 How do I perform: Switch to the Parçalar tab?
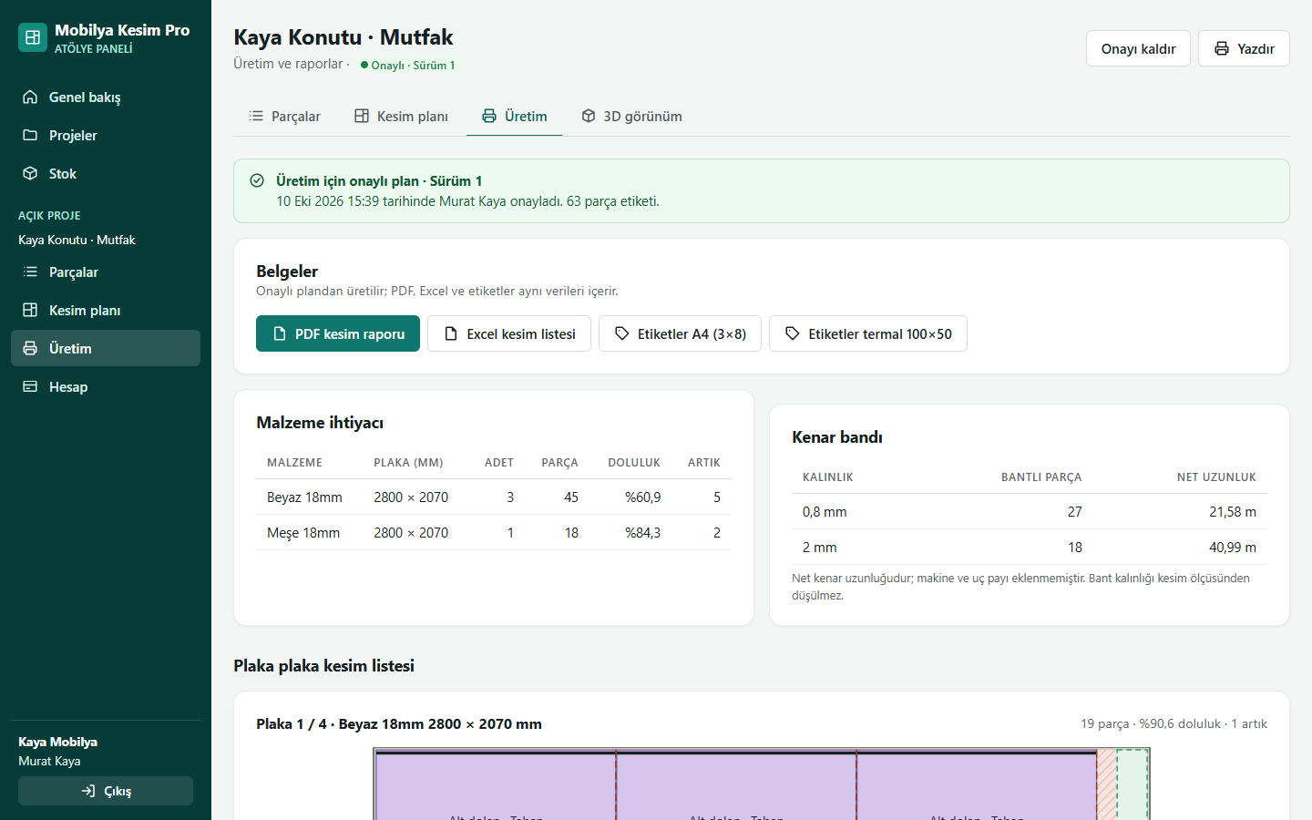pos(284,117)
